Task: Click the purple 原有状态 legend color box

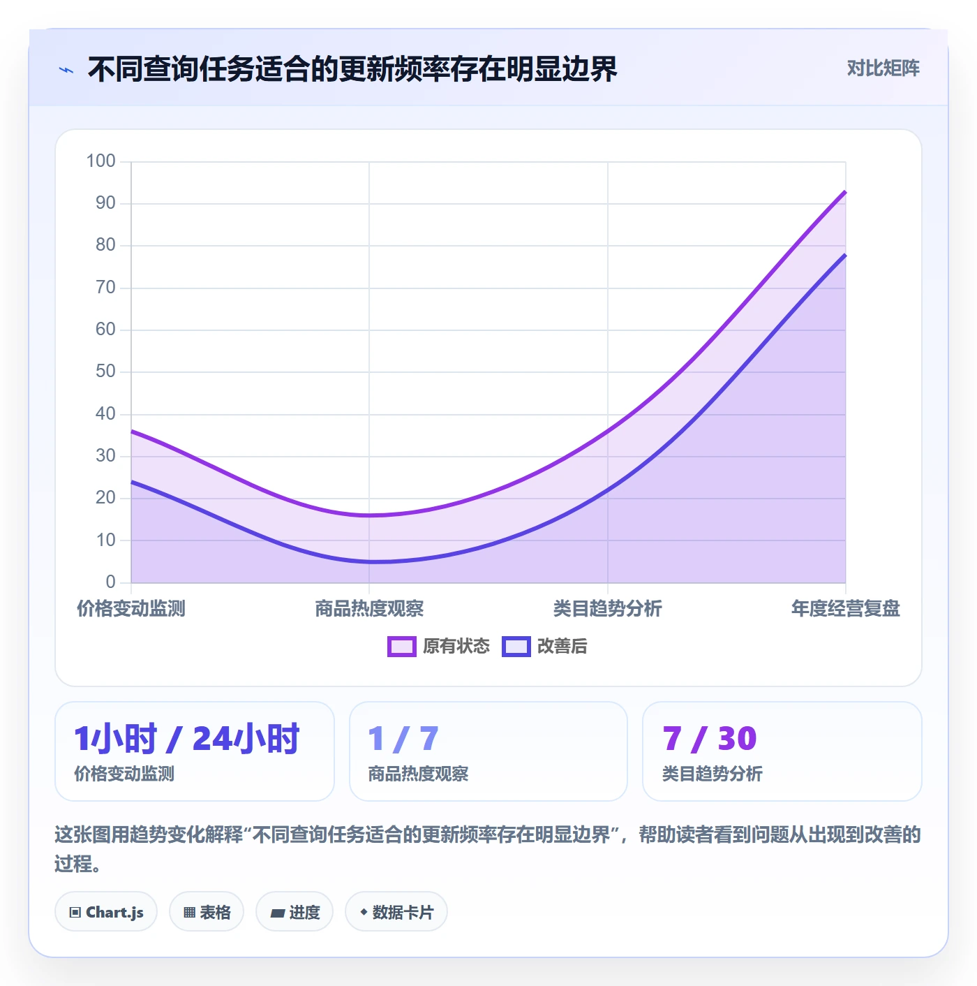Action: 402,647
